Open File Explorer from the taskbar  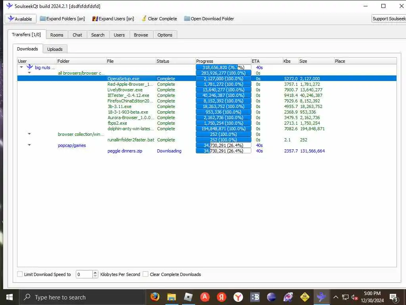(x=171, y=297)
